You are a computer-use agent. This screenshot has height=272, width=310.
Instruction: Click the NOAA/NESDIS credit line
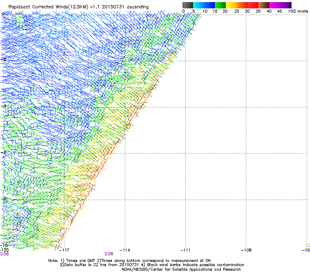(x=181, y=269)
